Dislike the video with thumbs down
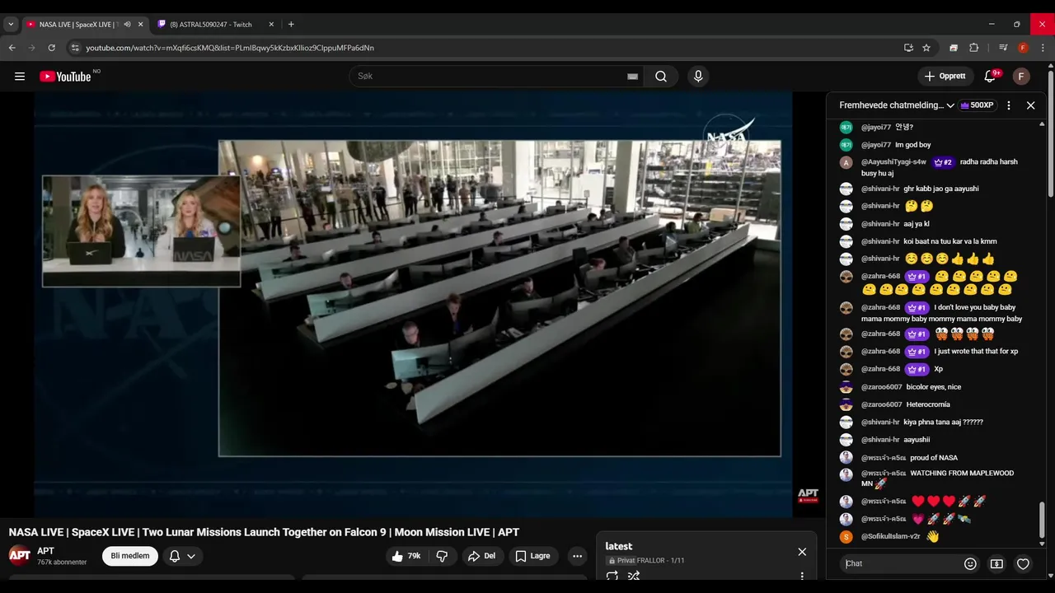The width and height of the screenshot is (1055, 593). coord(442,556)
